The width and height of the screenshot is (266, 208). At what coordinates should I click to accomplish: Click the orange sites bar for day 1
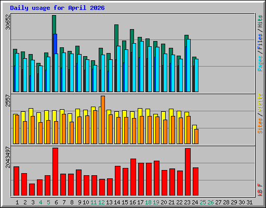point(17,129)
